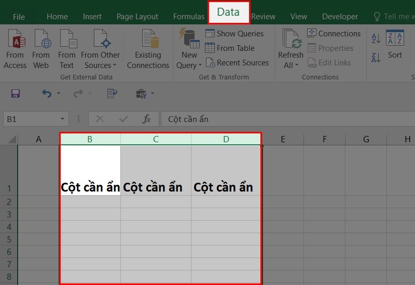
Task: Import data From Web
Action: pyautogui.click(x=41, y=49)
